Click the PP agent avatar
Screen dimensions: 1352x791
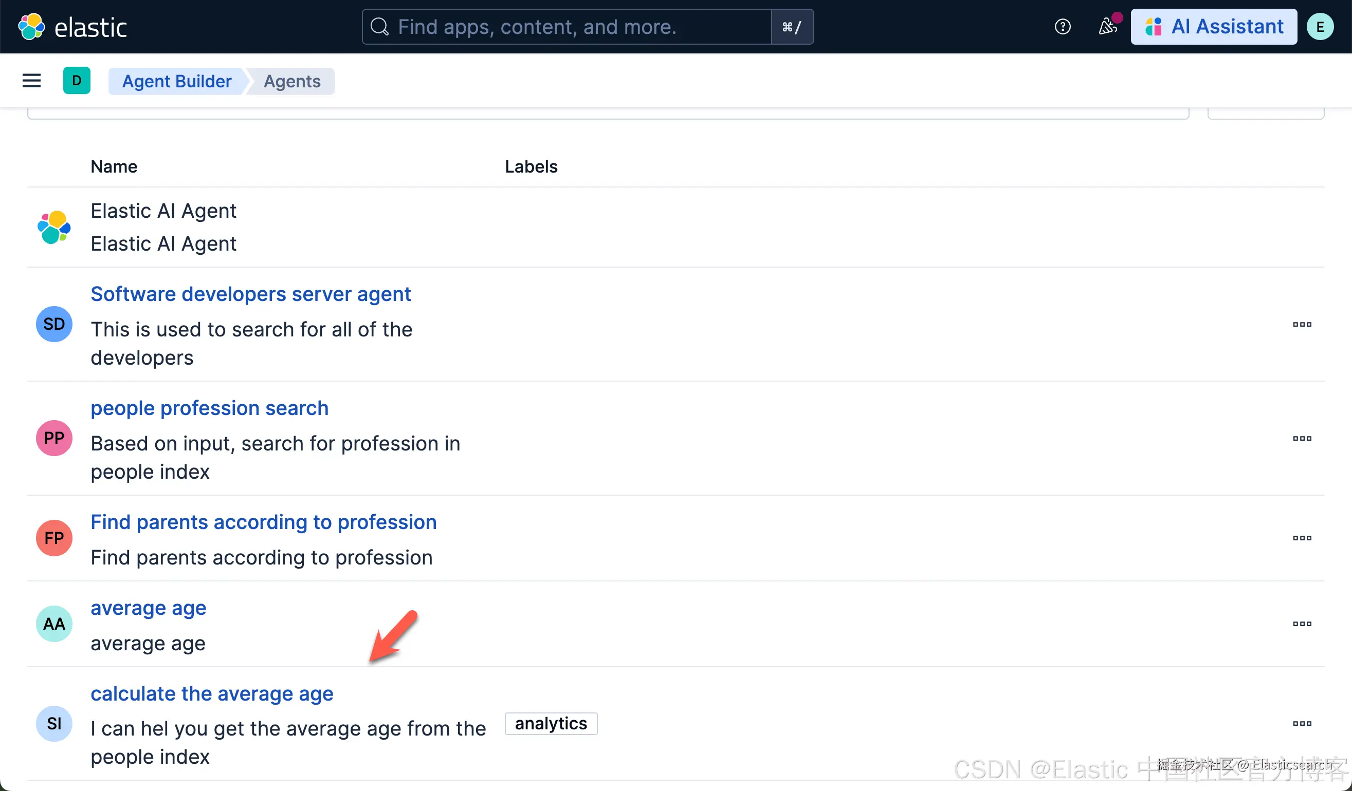click(54, 438)
